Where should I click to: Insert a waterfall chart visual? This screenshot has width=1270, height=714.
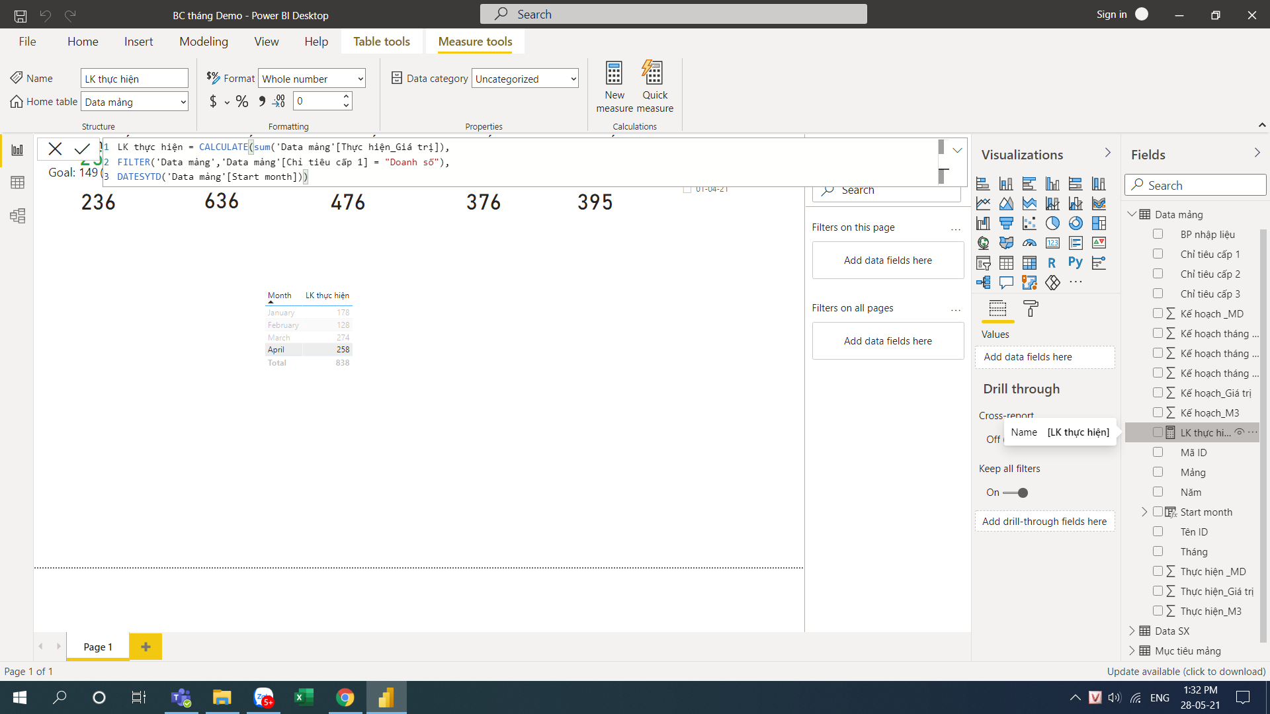(983, 223)
